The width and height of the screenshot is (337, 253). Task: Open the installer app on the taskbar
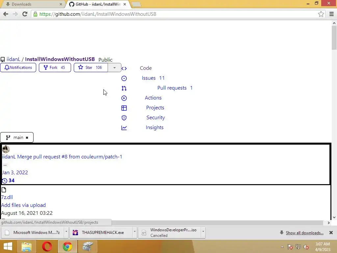click(88, 246)
